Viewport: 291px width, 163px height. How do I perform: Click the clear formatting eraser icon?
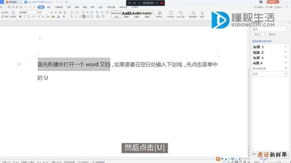[60, 13]
